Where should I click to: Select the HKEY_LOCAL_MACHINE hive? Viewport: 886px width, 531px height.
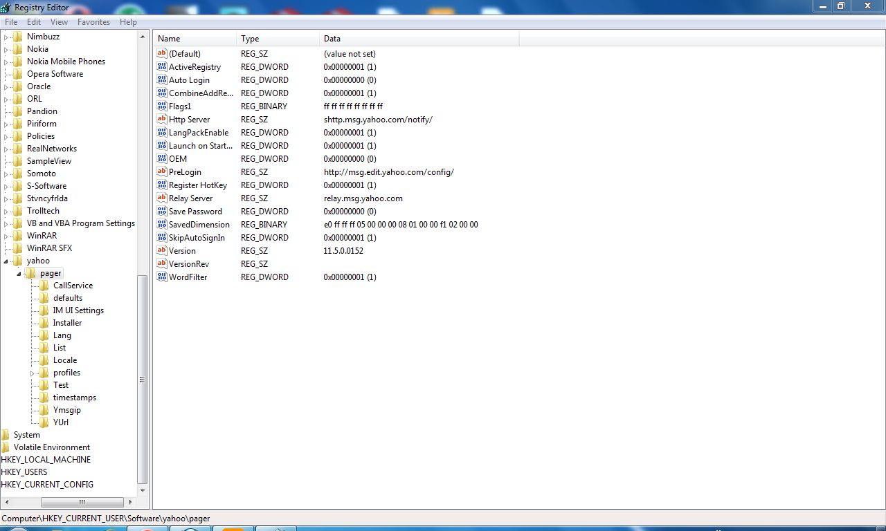[46, 460]
